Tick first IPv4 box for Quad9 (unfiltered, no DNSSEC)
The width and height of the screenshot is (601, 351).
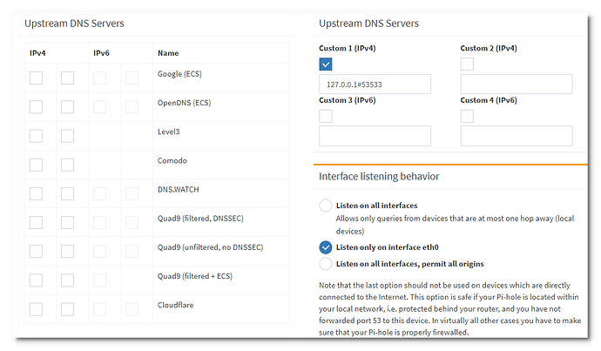36,251
